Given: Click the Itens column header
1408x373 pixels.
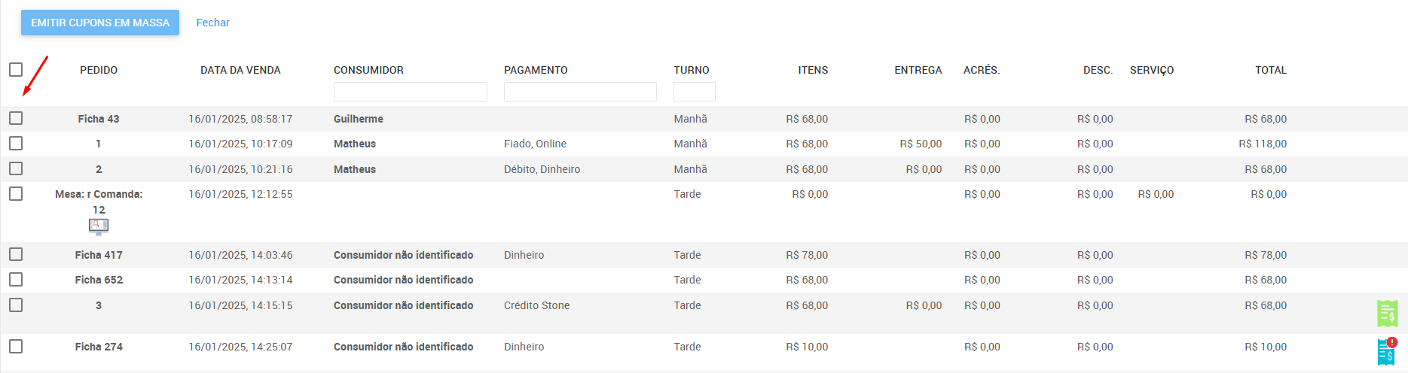Looking at the screenshot, I should point(813,70).
